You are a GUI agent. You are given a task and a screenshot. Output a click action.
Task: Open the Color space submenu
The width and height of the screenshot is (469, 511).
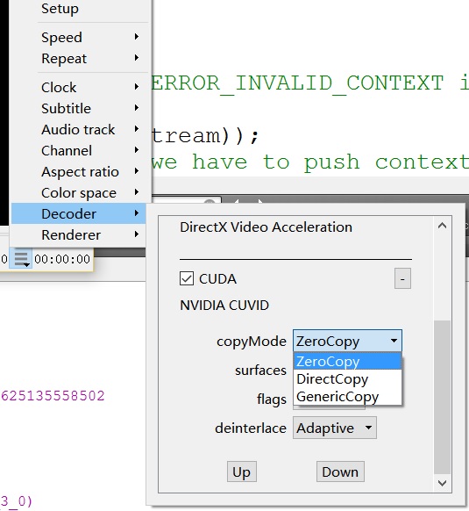click(78, 192)
